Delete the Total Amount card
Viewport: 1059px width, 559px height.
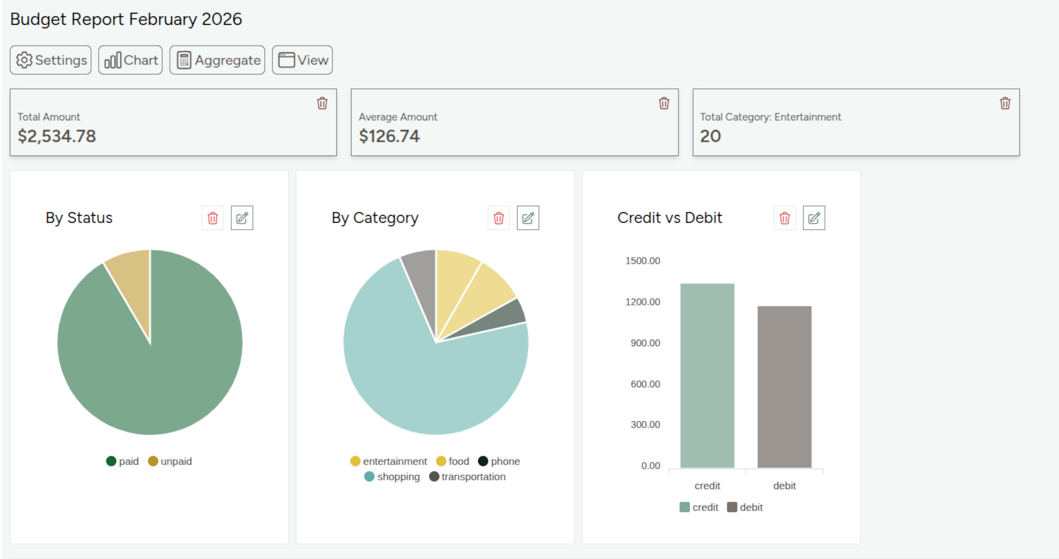(x=322, y=103)
